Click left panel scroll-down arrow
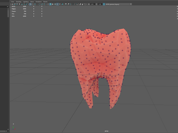Screen dimensions: 178x133 click(8, 129)
